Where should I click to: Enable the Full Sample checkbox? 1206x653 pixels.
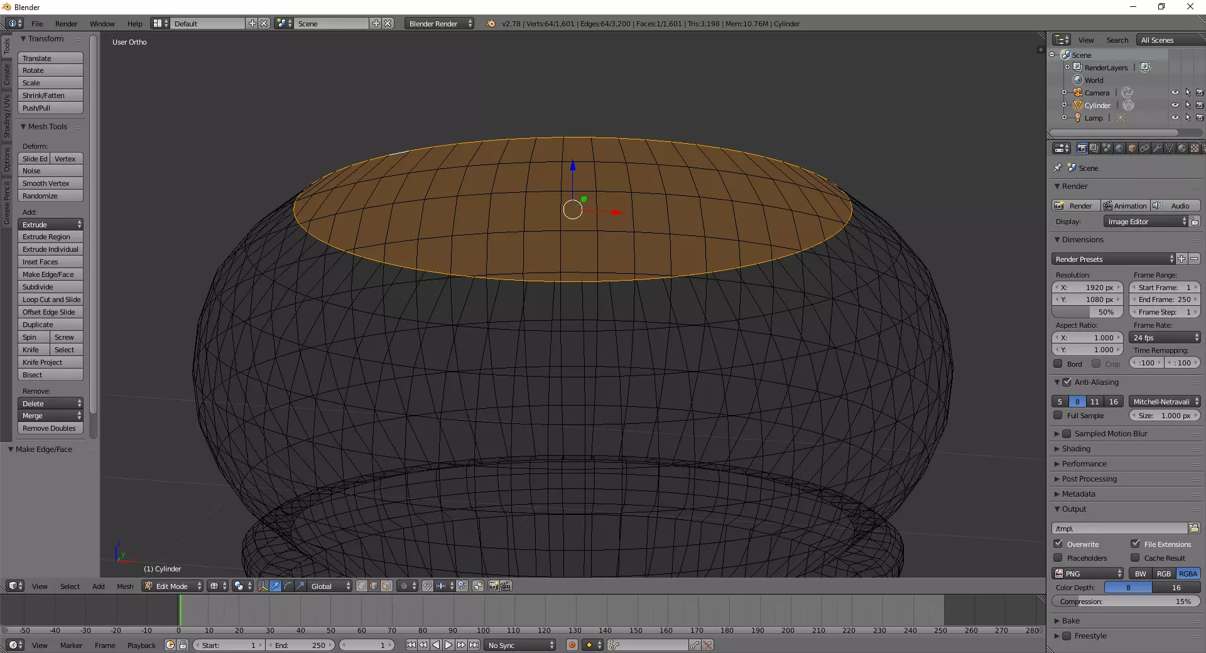[1058, 416]
